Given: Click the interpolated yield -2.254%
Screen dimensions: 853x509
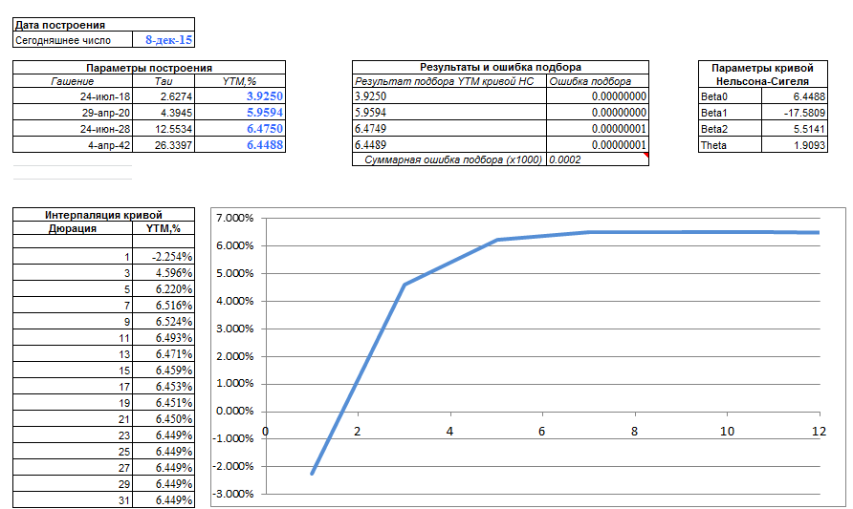Looking at the screenshot, I should click(172, 258).
